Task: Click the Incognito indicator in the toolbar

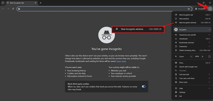Action: coord(200,9)
